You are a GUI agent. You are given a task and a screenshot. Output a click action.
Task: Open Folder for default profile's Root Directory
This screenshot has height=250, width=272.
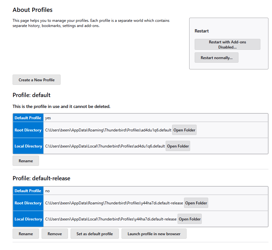coord(184,130)
